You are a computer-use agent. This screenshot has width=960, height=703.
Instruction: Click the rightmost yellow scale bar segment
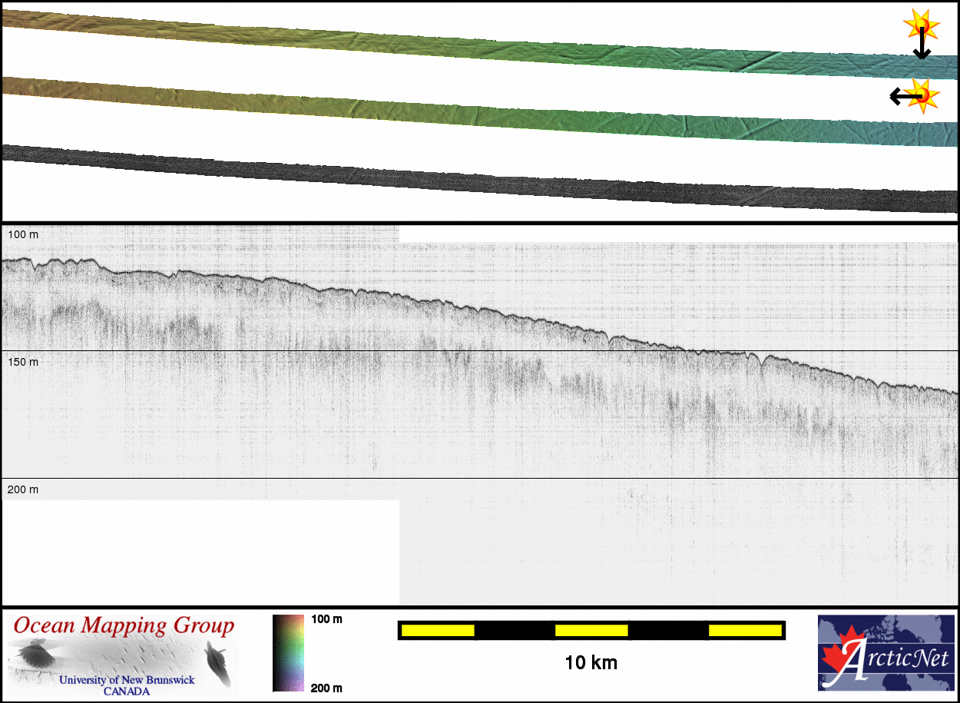point(744,631)
